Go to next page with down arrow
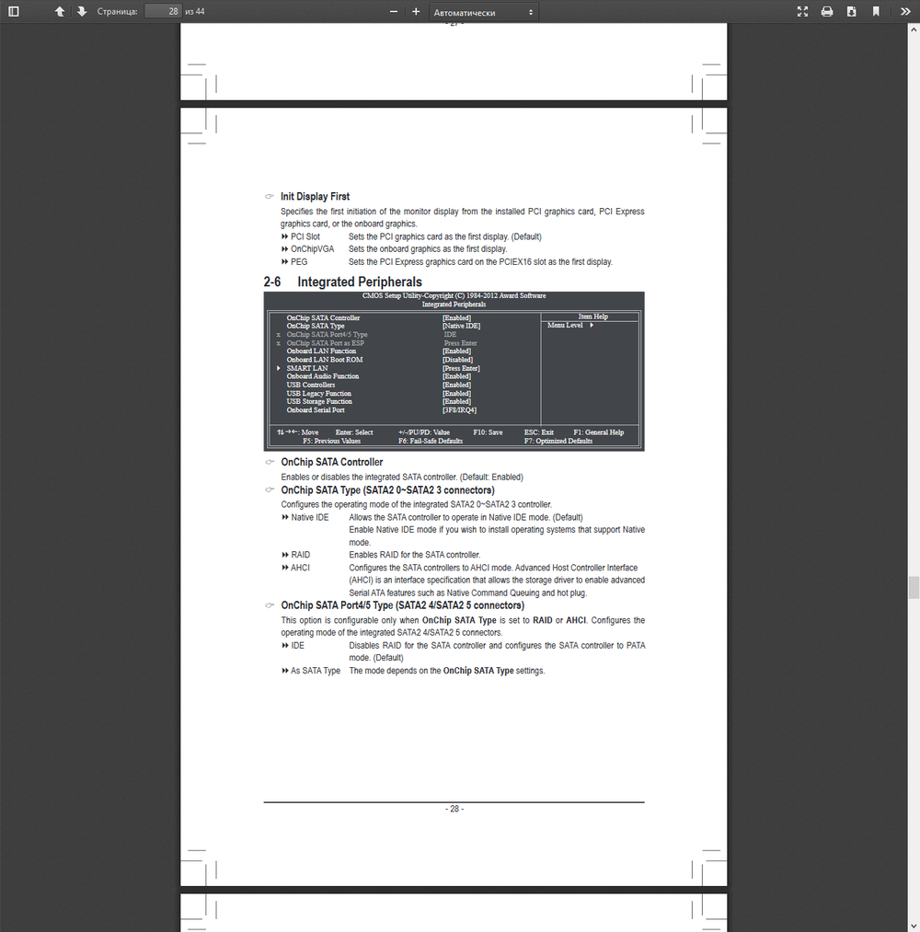The image size is (920, 932). coord(82,12)
